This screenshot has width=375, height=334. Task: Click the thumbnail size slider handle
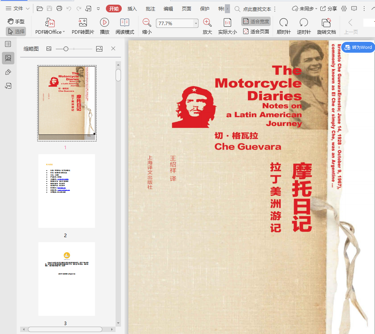pyautogui.click(x=66, y=49)
